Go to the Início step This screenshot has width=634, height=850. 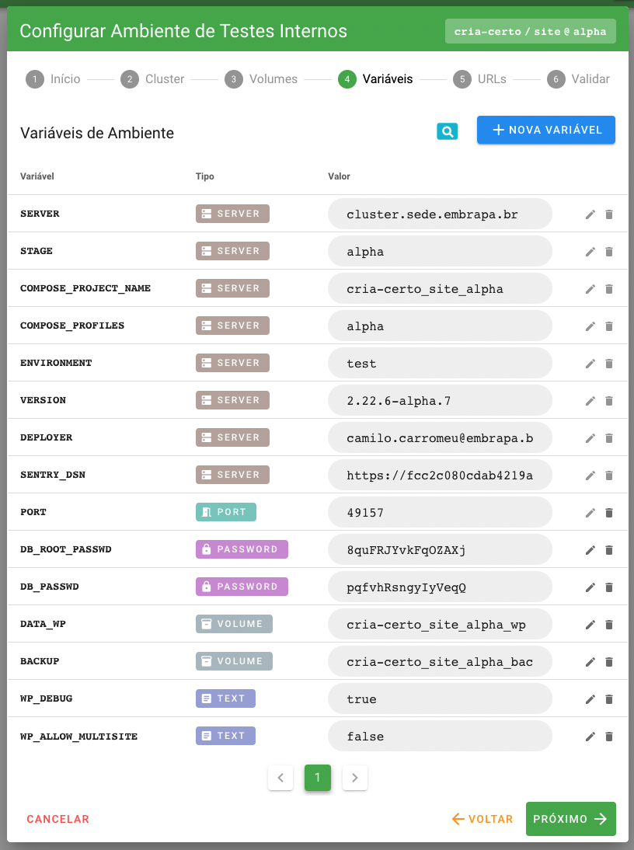53,79
